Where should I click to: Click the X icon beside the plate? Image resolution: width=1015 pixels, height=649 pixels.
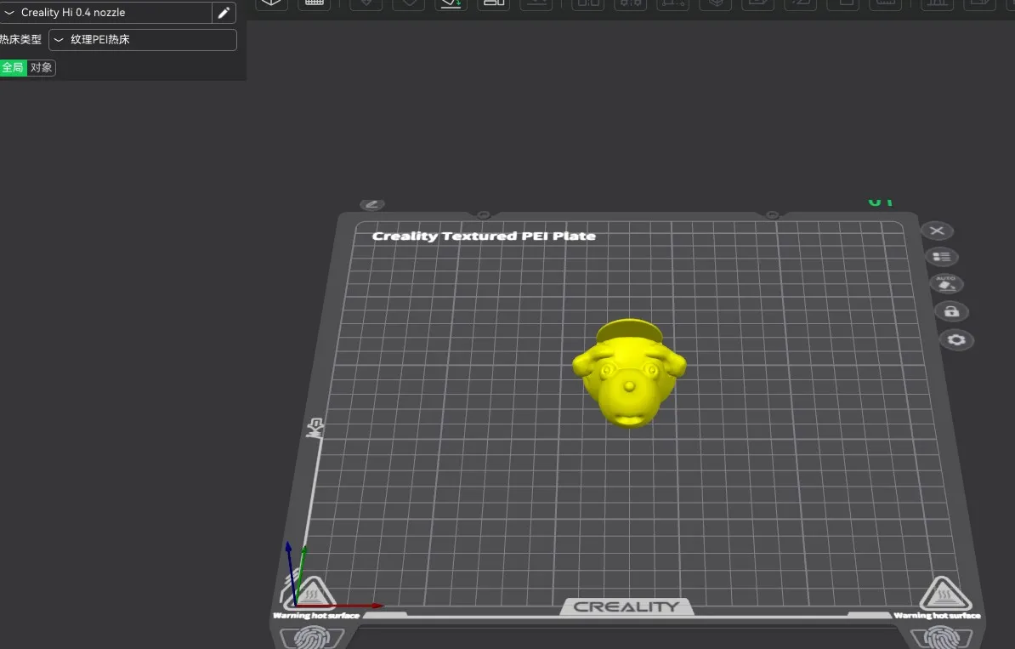(x=937, y=231)
